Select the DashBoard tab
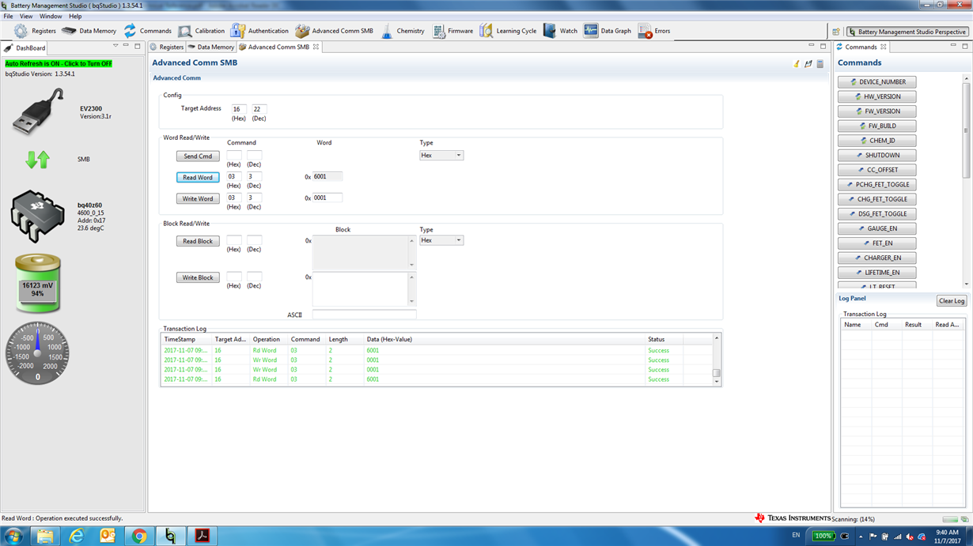Screen dimensions: 973x546 tap(25, 47)
